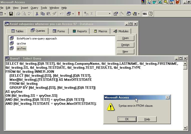Open the Tools menu
Screen dimensions: 191x134
tap(44, 8)
